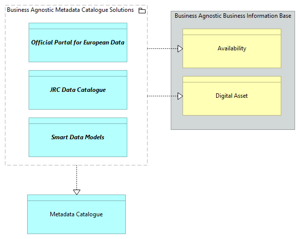Click the arrowhead pointing into Metadata Catalogue
This screenshot has width=300, height=239.
76,192
